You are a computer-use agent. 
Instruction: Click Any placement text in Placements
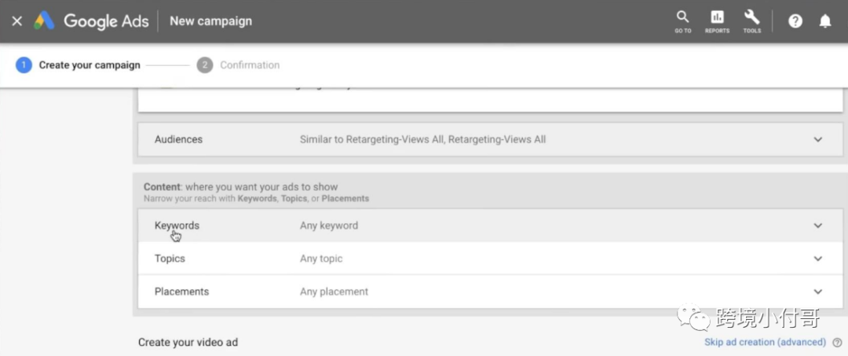pyautogui.click(x=334, y=292)
